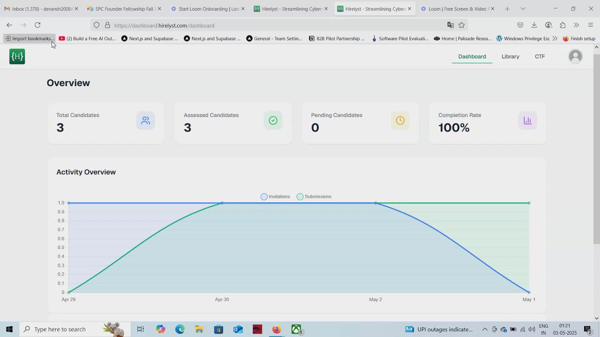Click the Apr 30 chart data point
This screenshot has height=337, width=600.
pyautogui.click(x=222, y=203)
